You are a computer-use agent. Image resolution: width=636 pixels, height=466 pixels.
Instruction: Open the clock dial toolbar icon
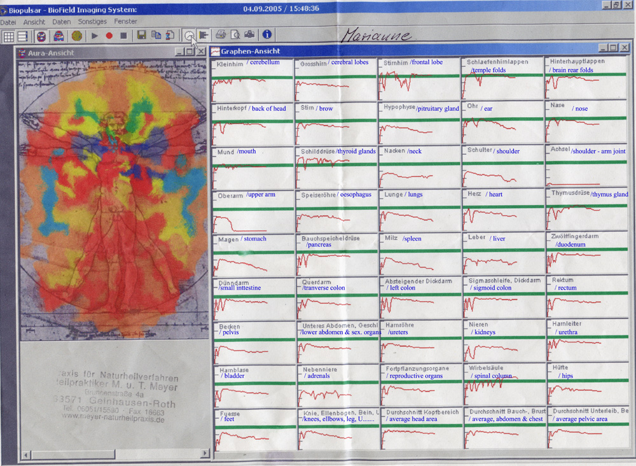189,35
